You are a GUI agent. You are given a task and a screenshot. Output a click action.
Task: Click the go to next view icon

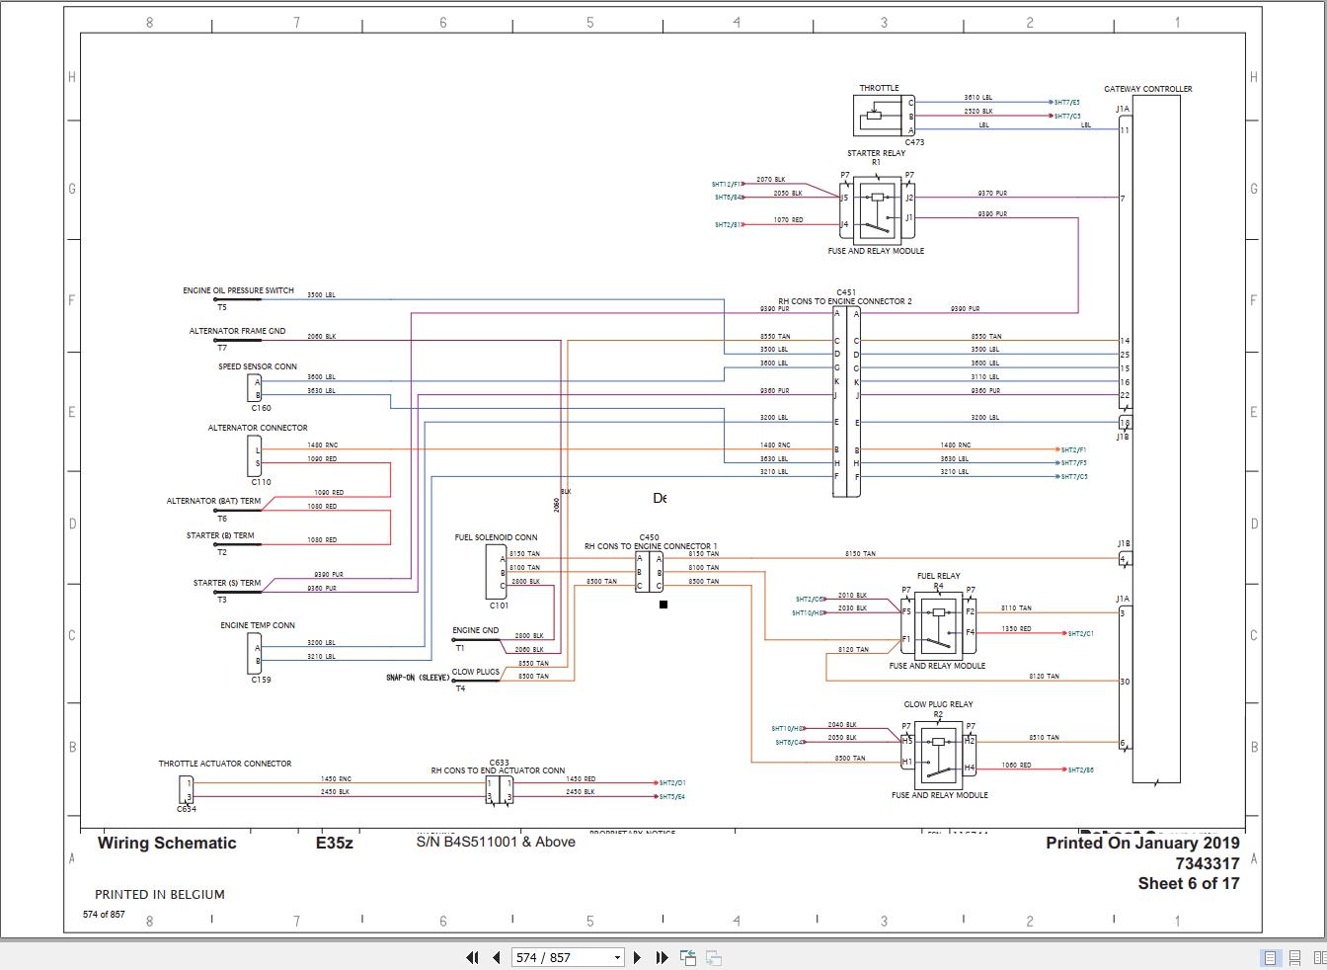tap(714, 957)
